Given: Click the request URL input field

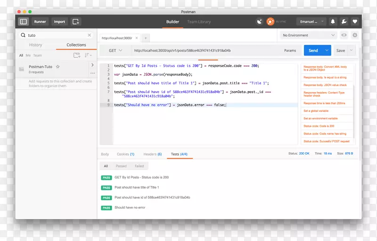Looking at the screenshot, I should coord(203,50).
